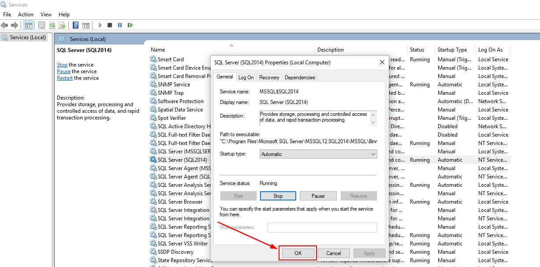
Task: Switch to the Log On tab
Action: click(x=246, y=78)
